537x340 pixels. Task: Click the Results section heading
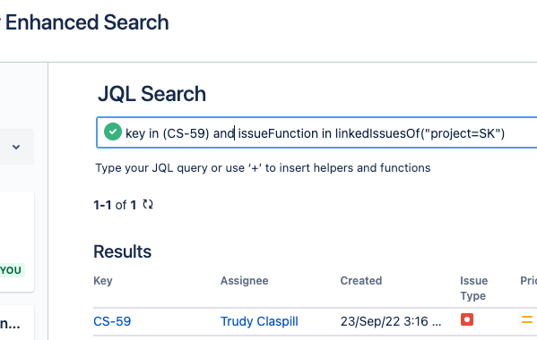click(x=122, y=251)
